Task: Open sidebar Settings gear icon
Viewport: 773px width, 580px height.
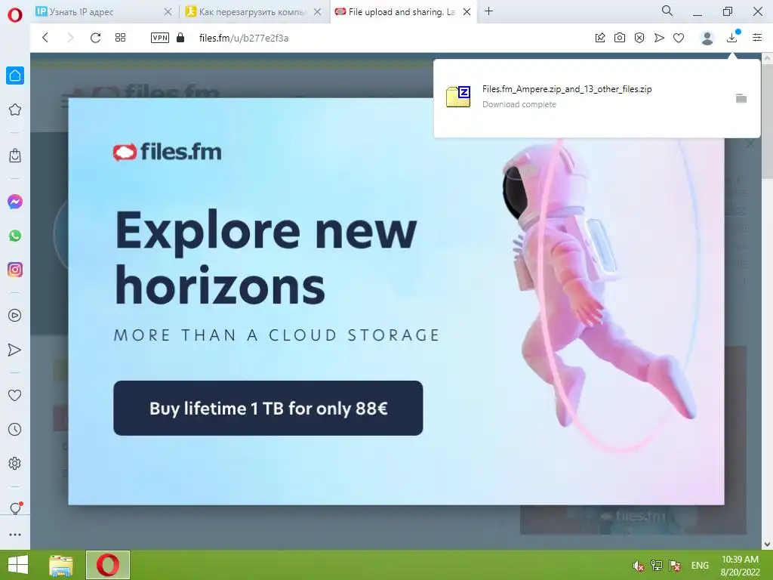Action: (x=15, y=463)
